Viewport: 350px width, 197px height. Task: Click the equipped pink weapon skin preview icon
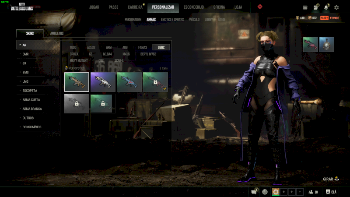[311, 45]
